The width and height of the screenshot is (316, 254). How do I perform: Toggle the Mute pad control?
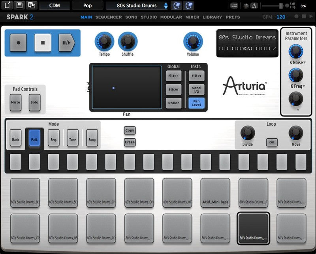pos(15,102)
